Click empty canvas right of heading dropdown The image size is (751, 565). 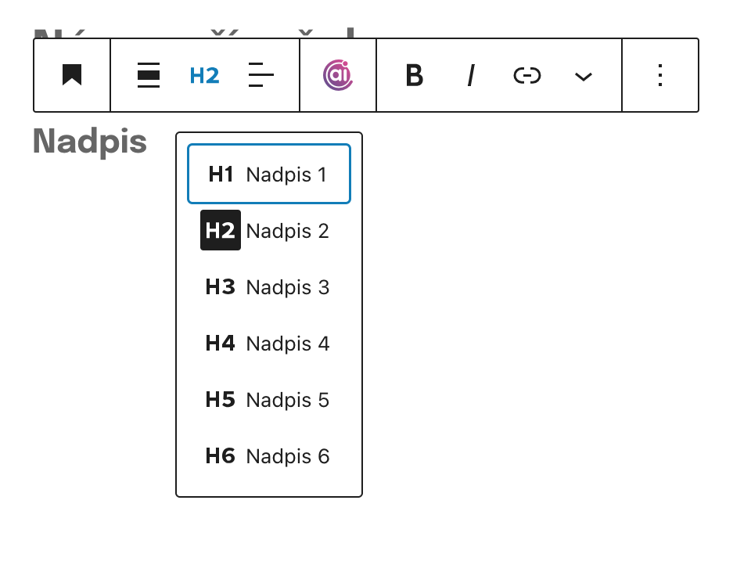coord(548,313)
